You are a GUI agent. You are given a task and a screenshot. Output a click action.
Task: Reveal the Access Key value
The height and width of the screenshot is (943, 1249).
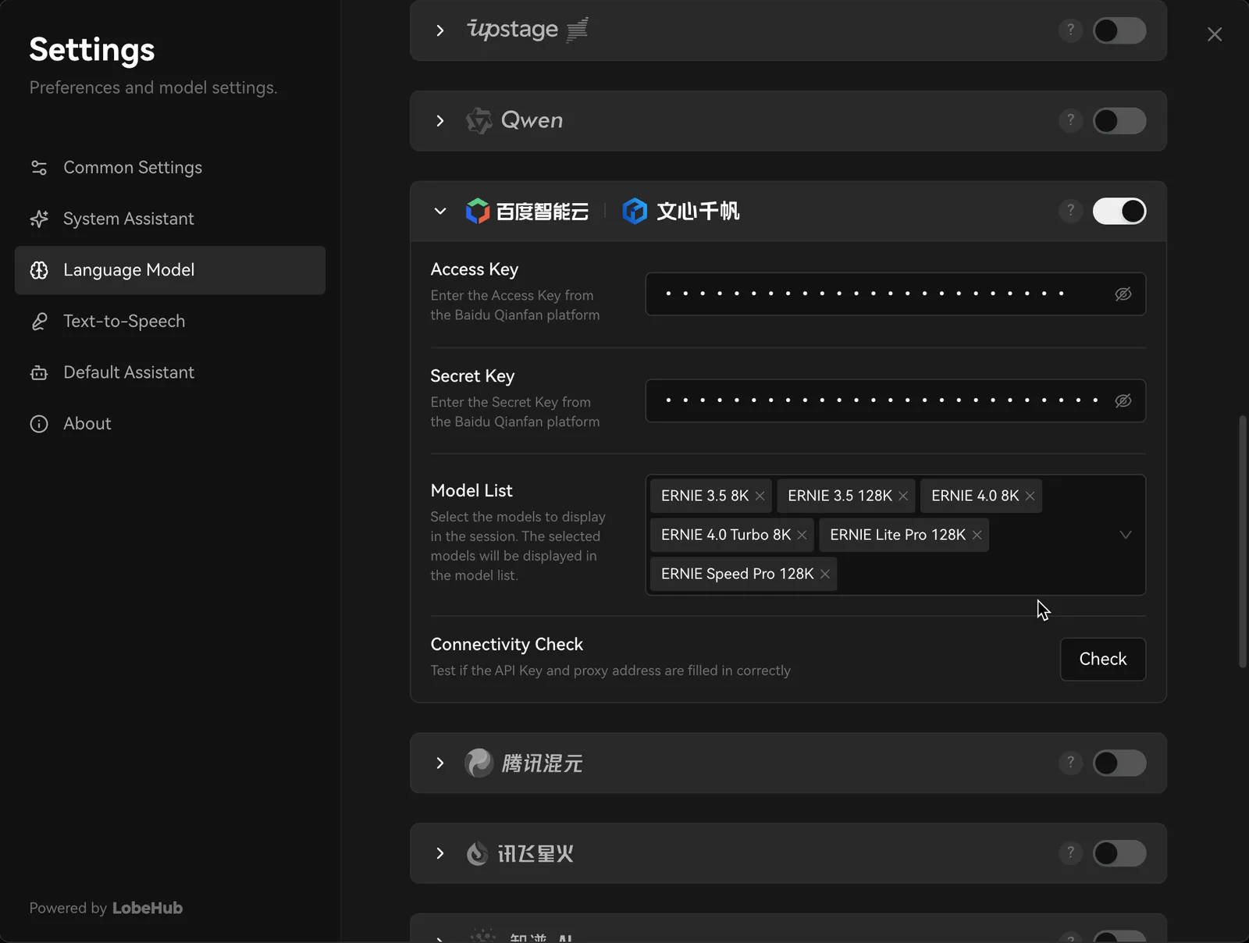1123,294
